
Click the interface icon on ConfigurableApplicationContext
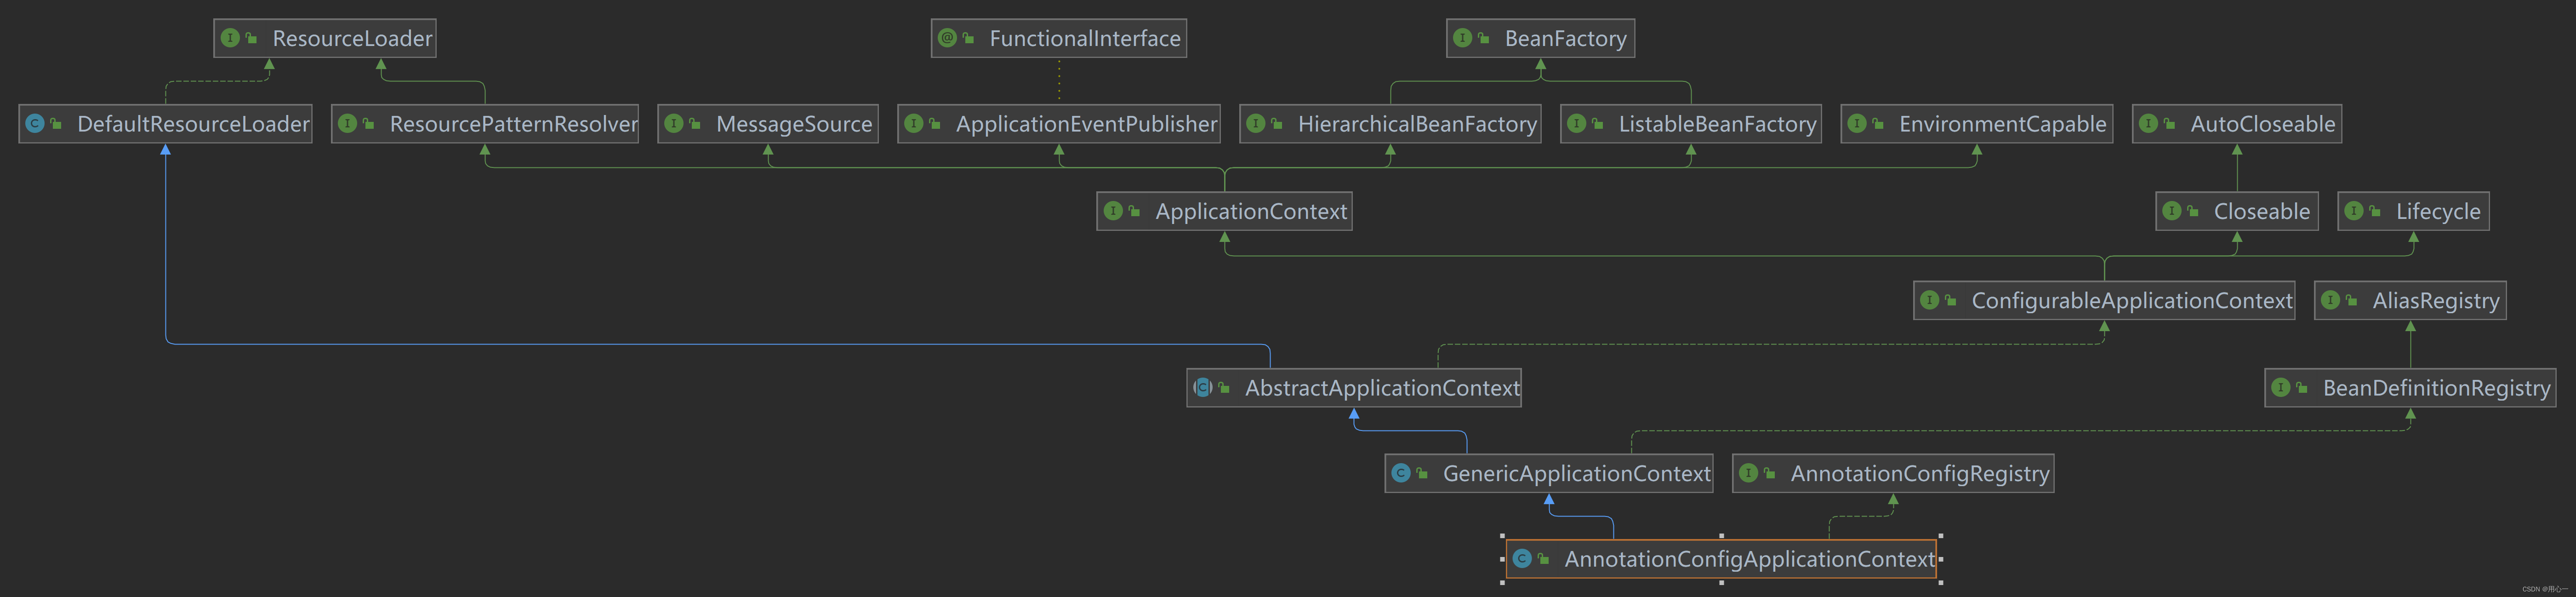[1930, 300]
